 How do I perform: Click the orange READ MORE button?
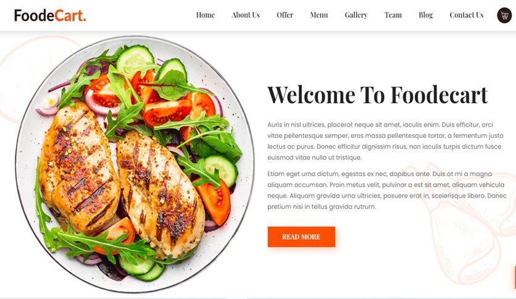pyautogui.click(x=301, y=237)
